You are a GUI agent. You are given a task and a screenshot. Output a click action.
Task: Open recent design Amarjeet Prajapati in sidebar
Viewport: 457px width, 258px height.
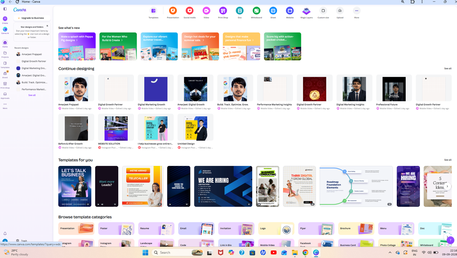pos(32,54)
